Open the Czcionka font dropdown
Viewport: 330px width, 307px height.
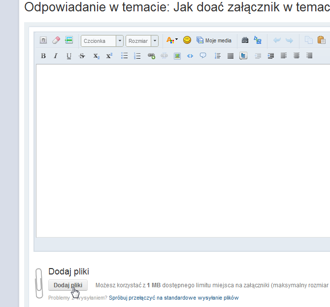pos(102,41)
